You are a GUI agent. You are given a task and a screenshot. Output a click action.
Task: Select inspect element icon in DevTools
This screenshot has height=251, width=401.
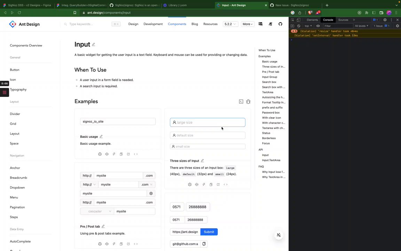pyautogui.click(x=292, y=20)
